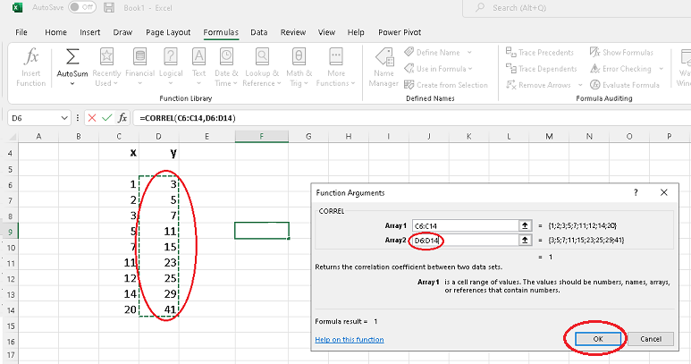
Task: Collapse dialog using Array2 range selector icon
Action: pos(525,240)
